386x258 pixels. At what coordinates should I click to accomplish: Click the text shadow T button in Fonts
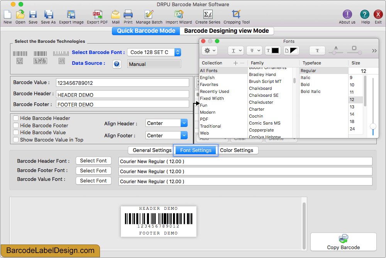pos(317,51)
